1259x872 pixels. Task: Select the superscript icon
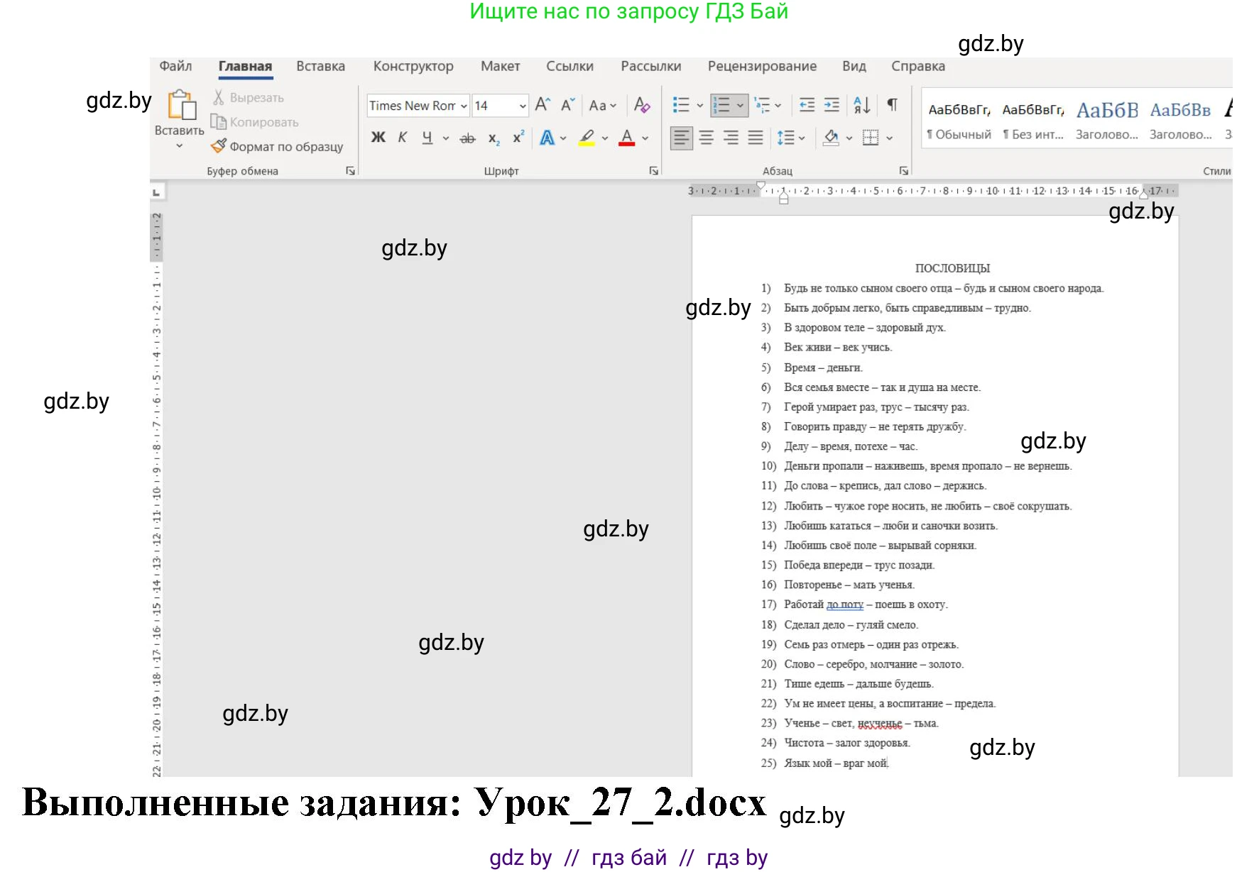coord(517,137)
